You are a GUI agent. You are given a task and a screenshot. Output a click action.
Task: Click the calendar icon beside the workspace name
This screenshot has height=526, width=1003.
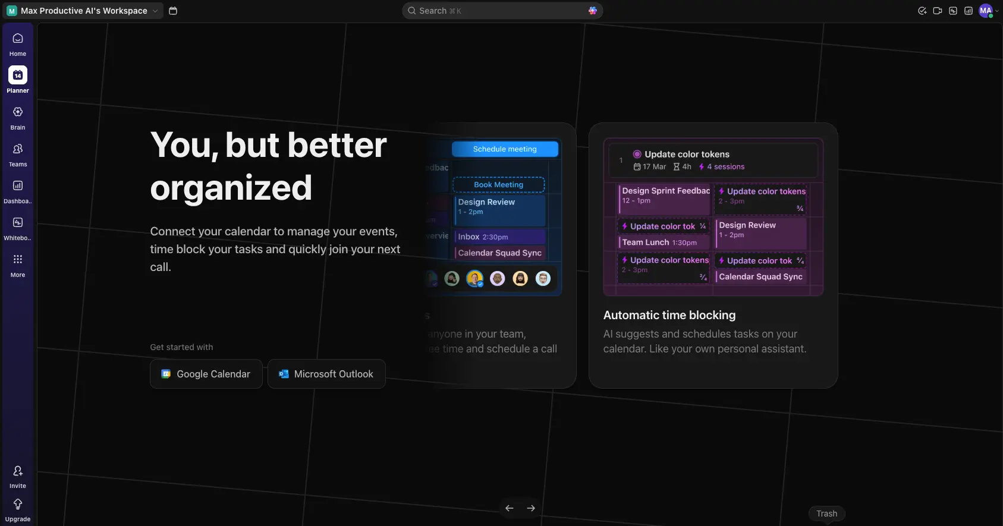(x=173, y=11)
